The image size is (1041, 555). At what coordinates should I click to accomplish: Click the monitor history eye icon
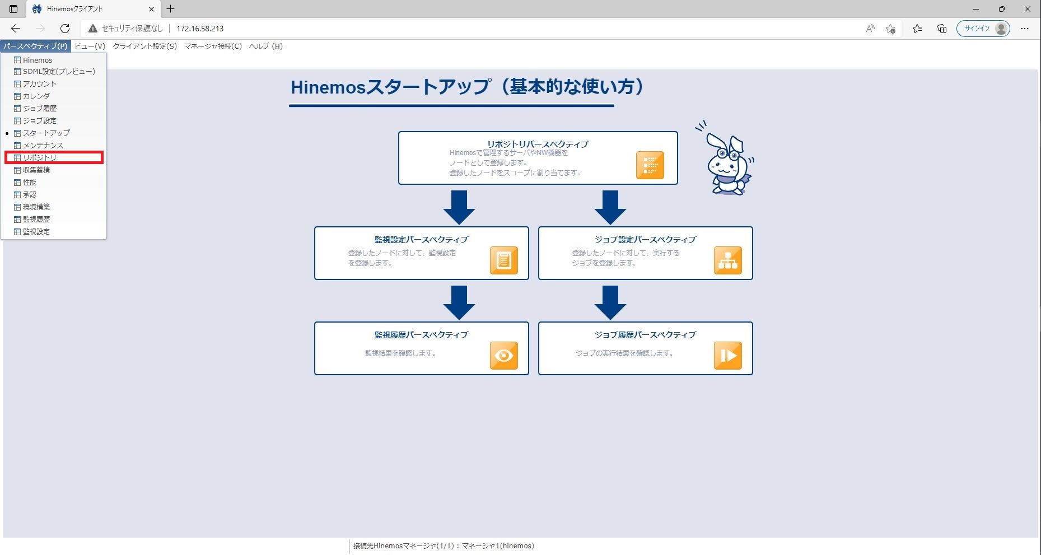tap(503, 356)
